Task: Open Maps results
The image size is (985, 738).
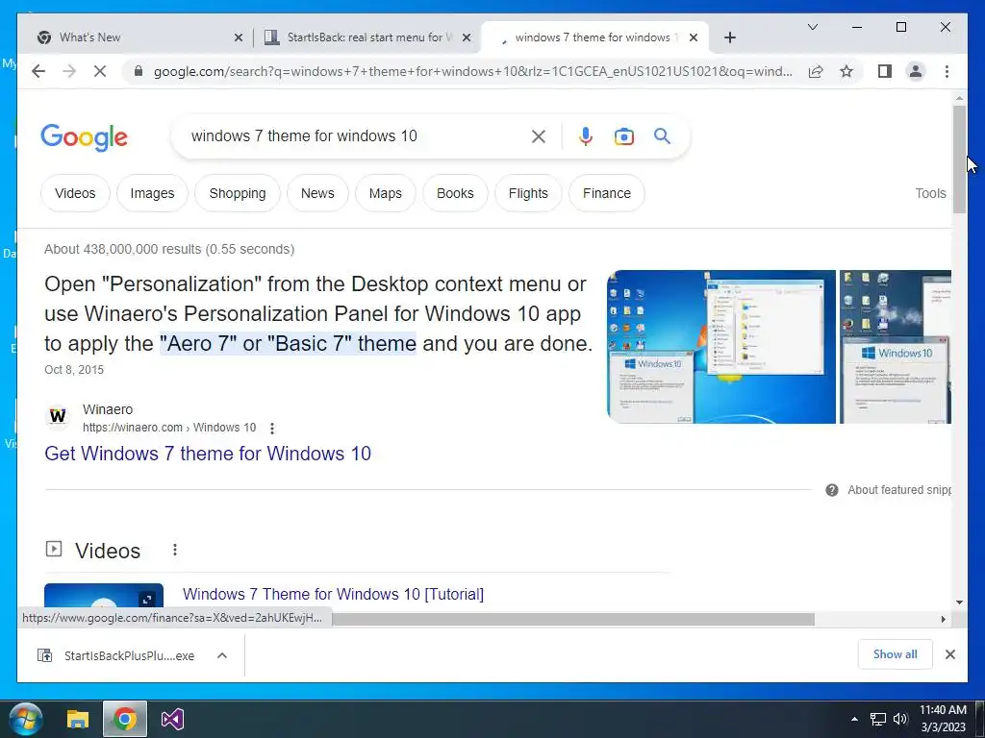Action: click(385, 193)
